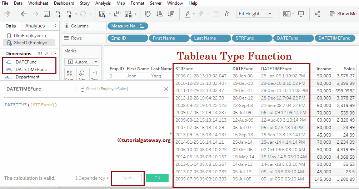Expand the calculation editor function list arrow
Image resolution: width=359 pixels, height=189 pixels.
click(x=171, y=133)
